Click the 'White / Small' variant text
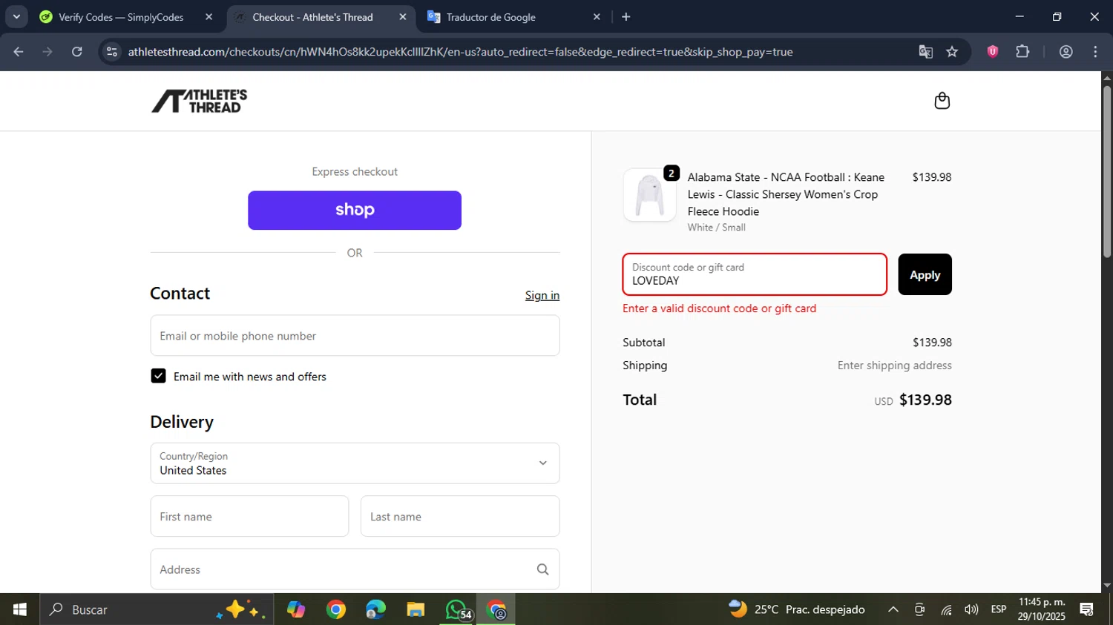The width and height of the screenshot is (1113, 625). point(716,228)
